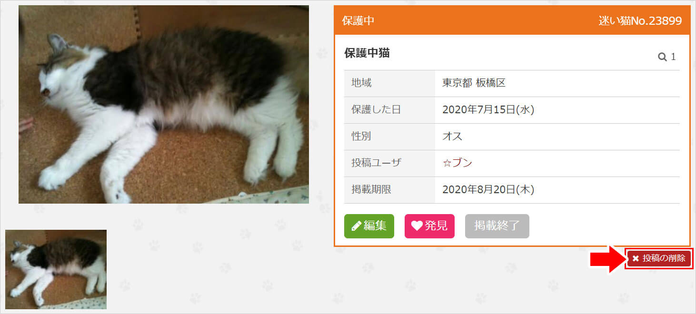
Task: Click the 掲載終了 button
Action: click(x=497, y=226)
